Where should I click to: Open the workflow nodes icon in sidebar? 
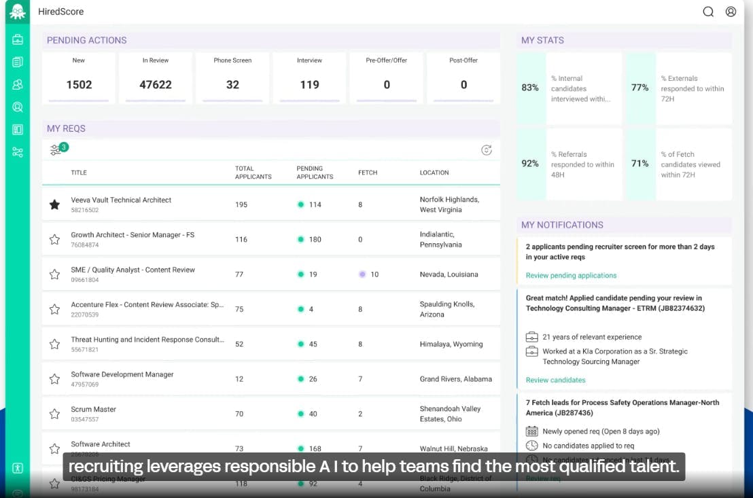pos(17,152)
